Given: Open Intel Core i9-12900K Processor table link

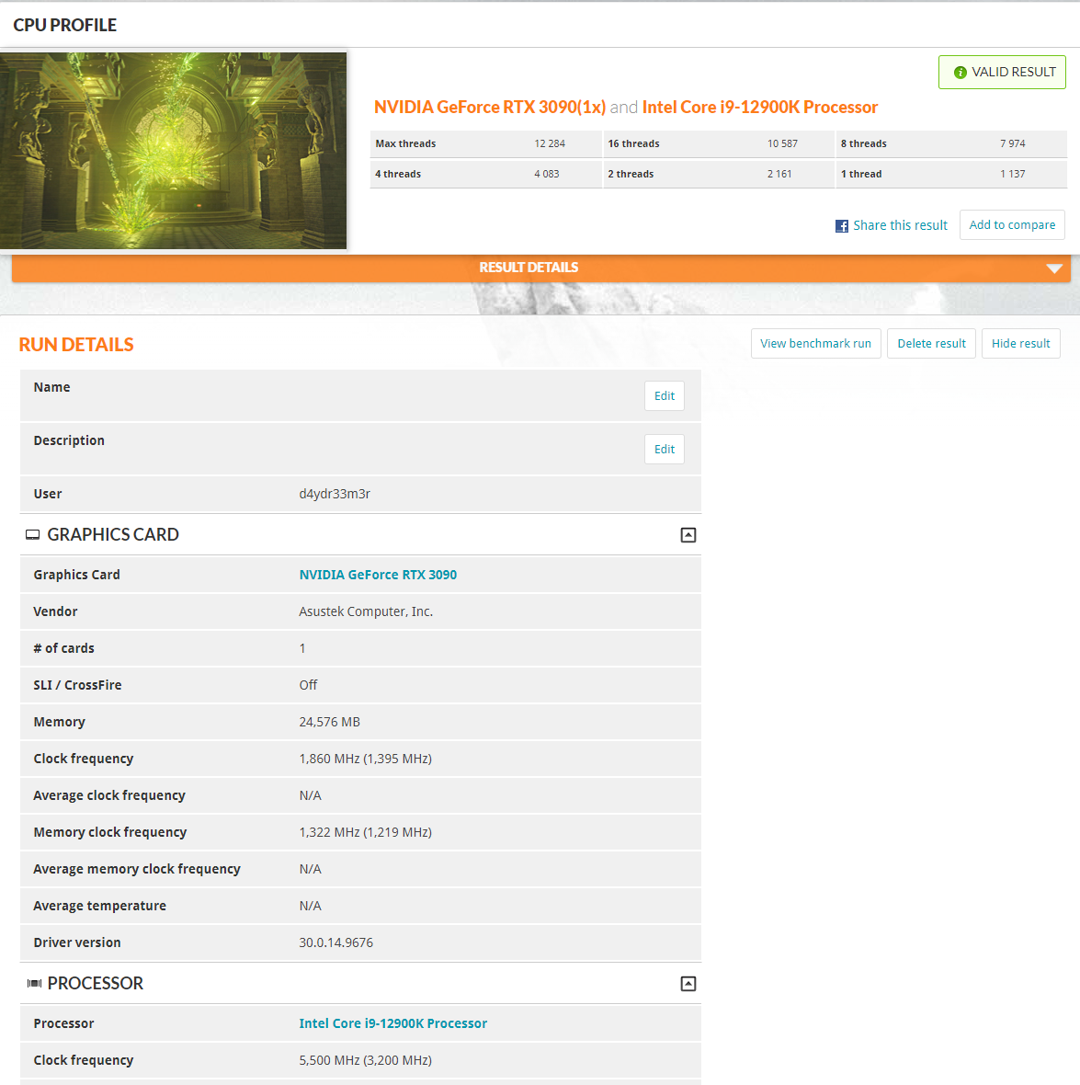Looking at the screenshot, I should pos(393,1023).
